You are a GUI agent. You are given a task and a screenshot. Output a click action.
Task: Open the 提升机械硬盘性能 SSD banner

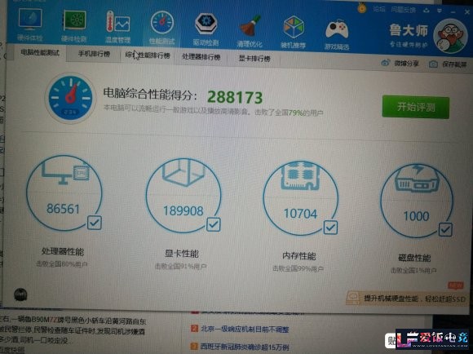pyautogui.click(x=406, y=299)
